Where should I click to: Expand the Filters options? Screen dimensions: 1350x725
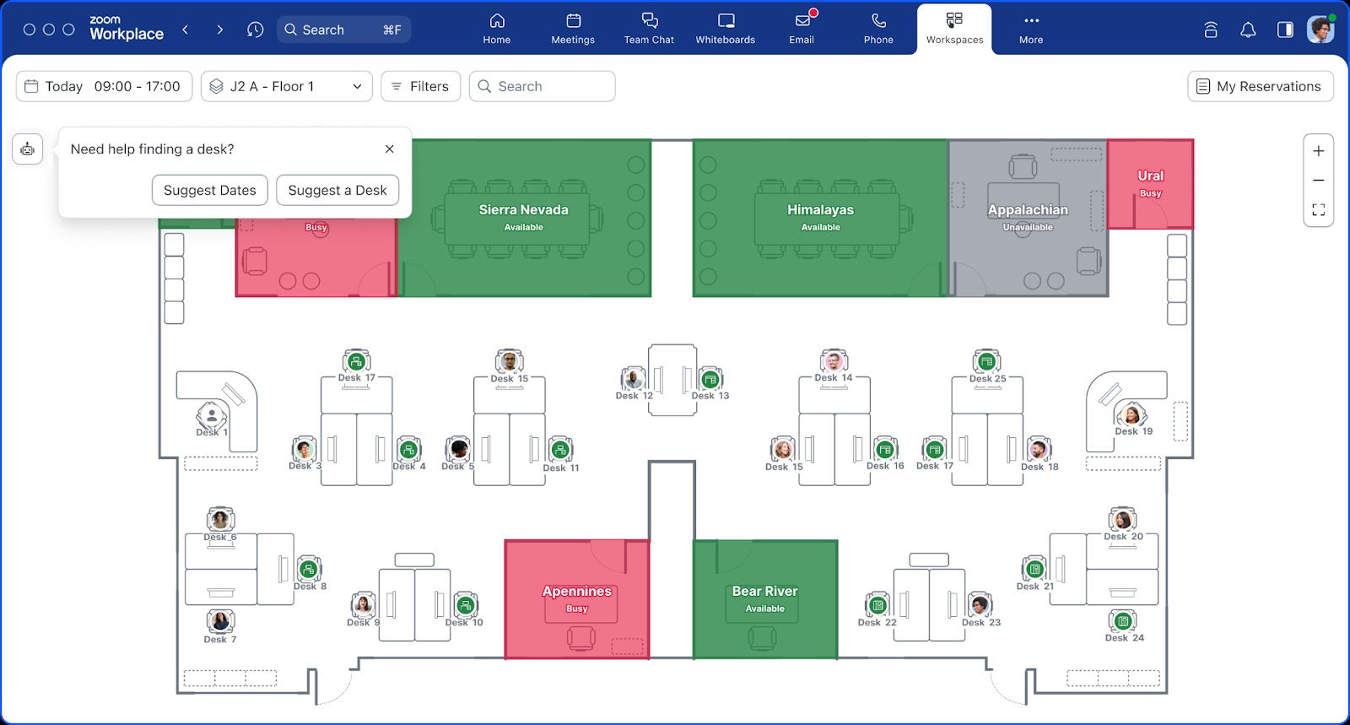pyautogui.click(x=420, y=86)
